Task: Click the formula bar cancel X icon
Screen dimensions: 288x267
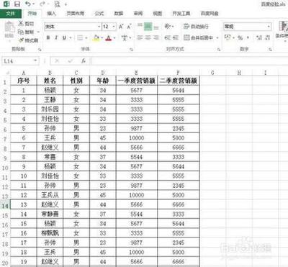Action: coord(57,61)
